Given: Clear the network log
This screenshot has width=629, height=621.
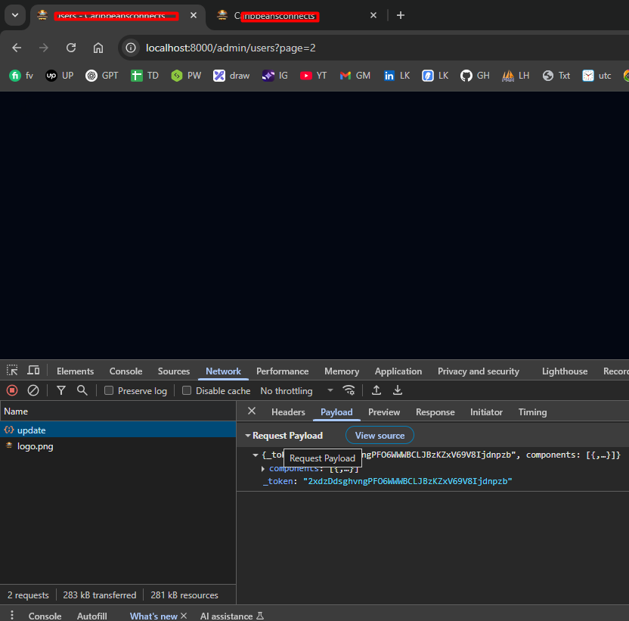Looking at the screenshot, I should [33, 390].
